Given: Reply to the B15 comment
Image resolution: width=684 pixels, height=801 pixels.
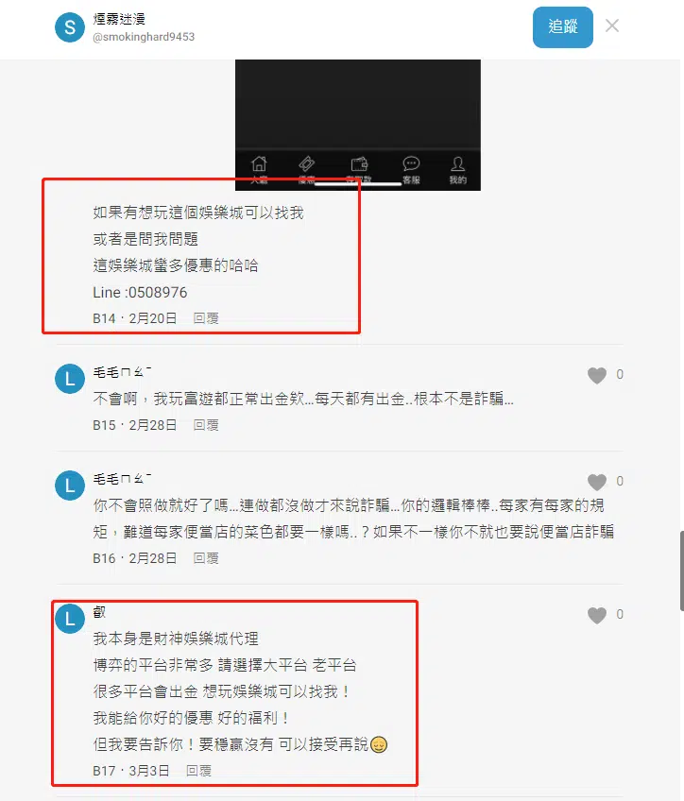Looking at the screenshot, I should 206,425.
